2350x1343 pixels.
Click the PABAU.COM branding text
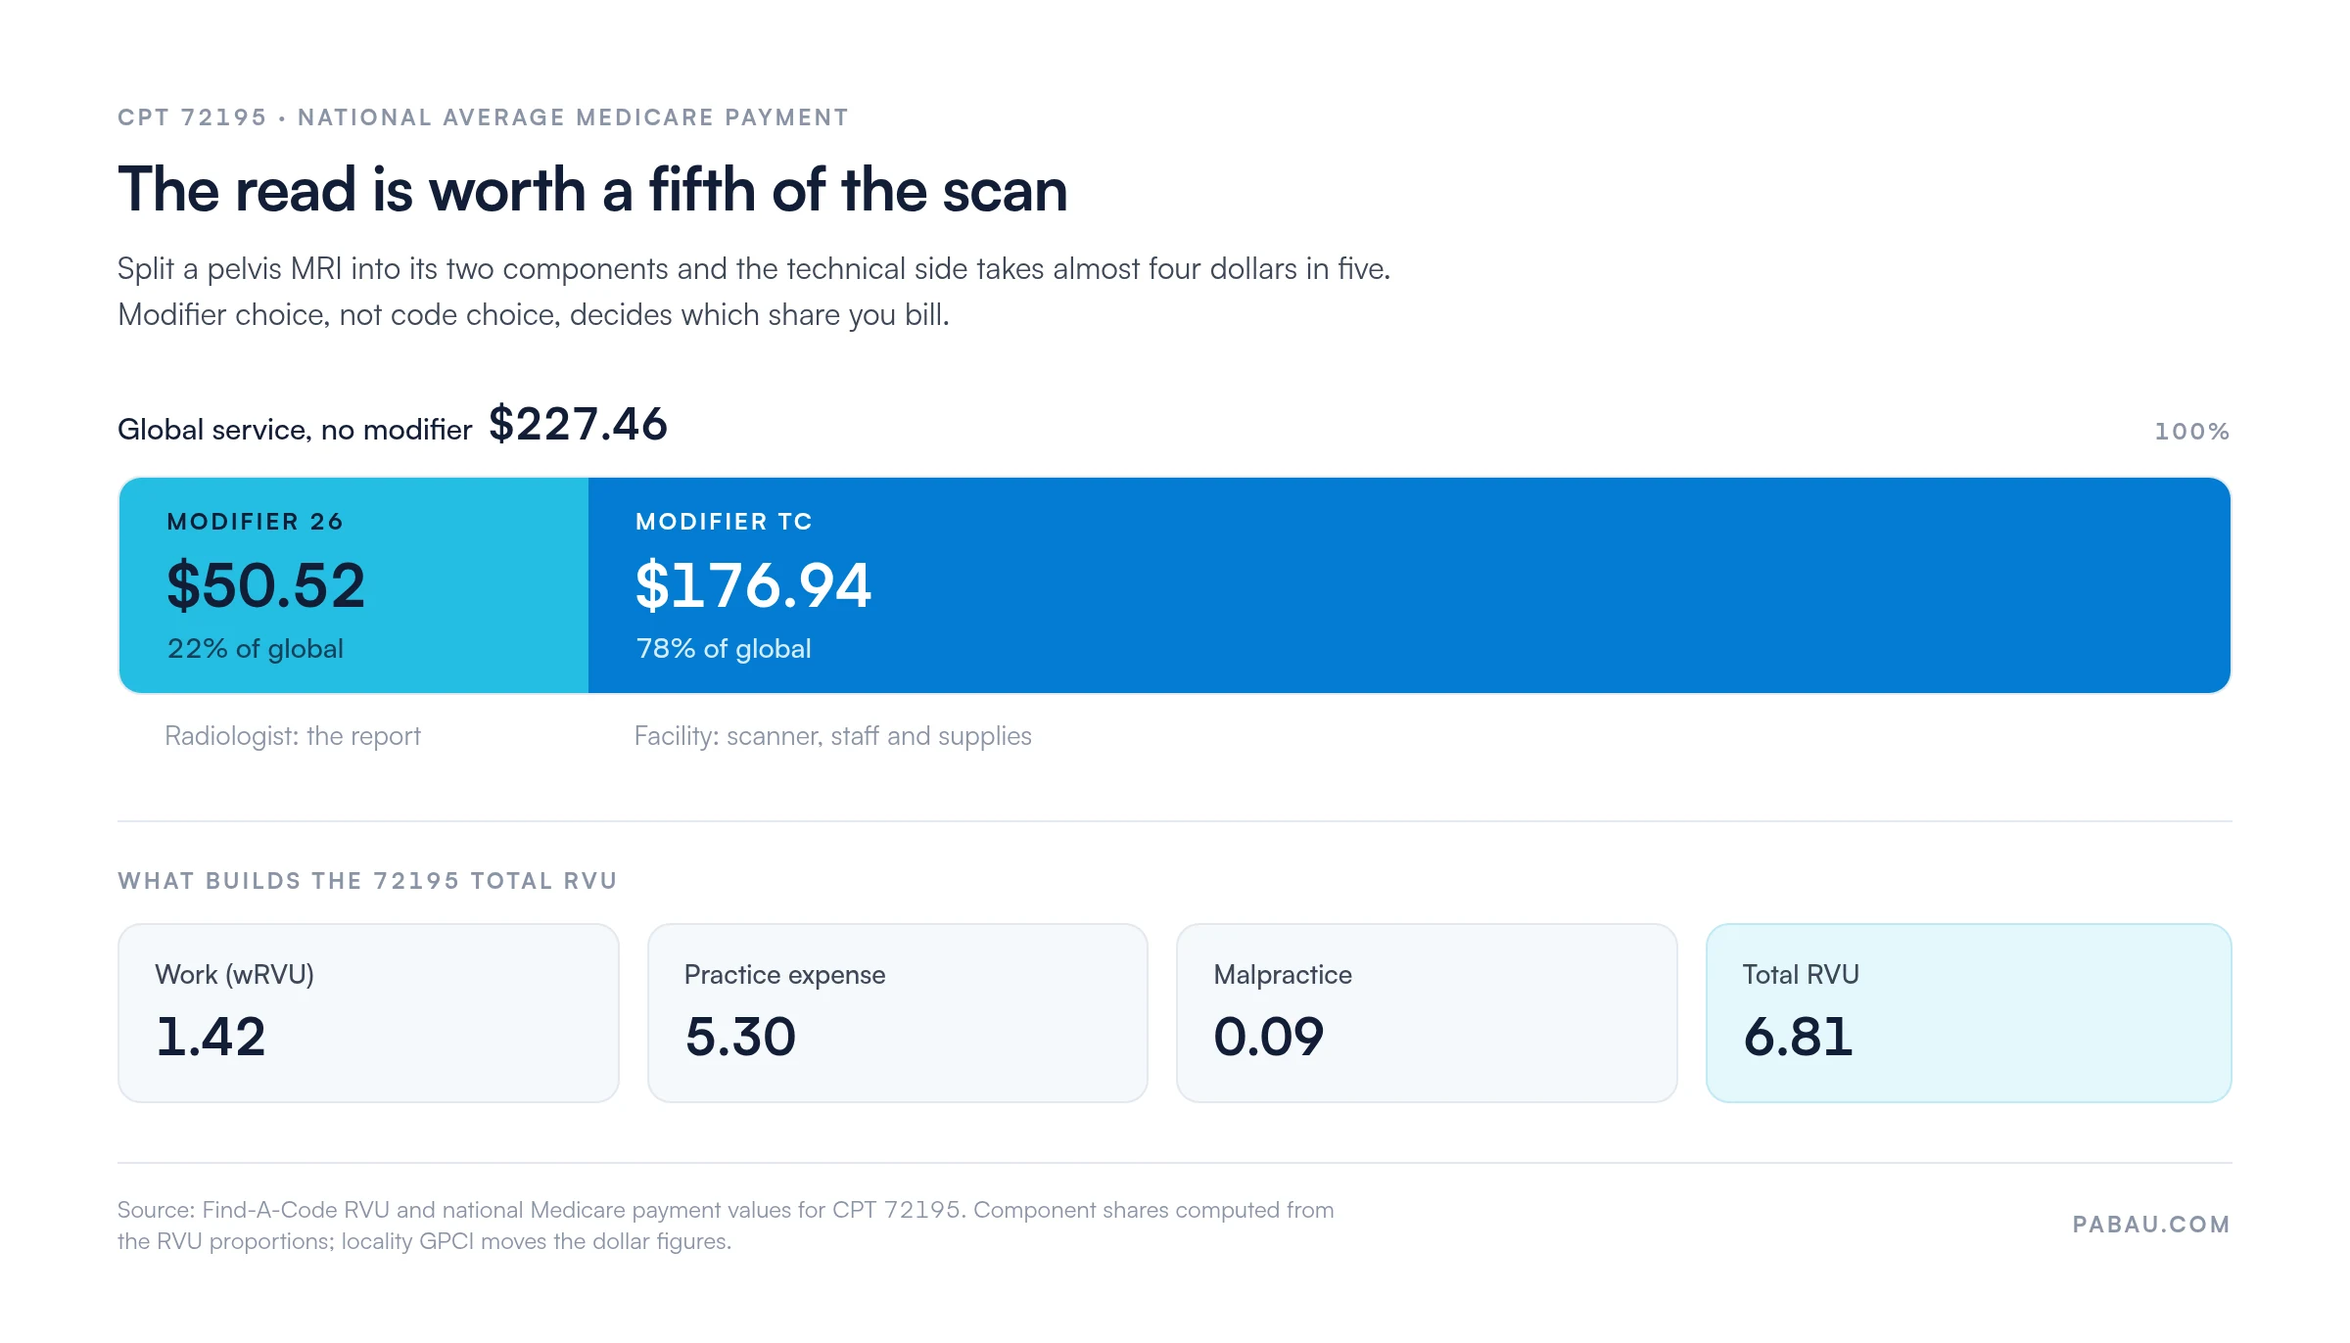(x=2151, y=1225)
